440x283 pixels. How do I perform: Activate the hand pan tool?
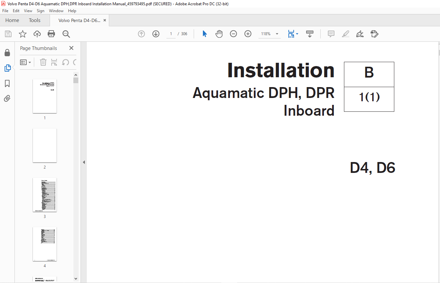[x=219, y=34]
